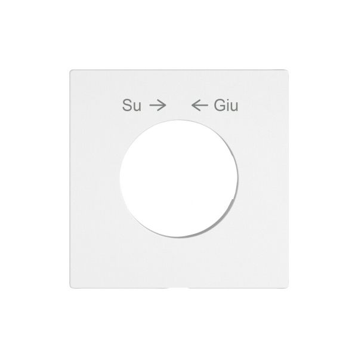Screen dimensions: 358x358
Task: Click the blank plate area below the hole
Action: click(x=179, y=262)
